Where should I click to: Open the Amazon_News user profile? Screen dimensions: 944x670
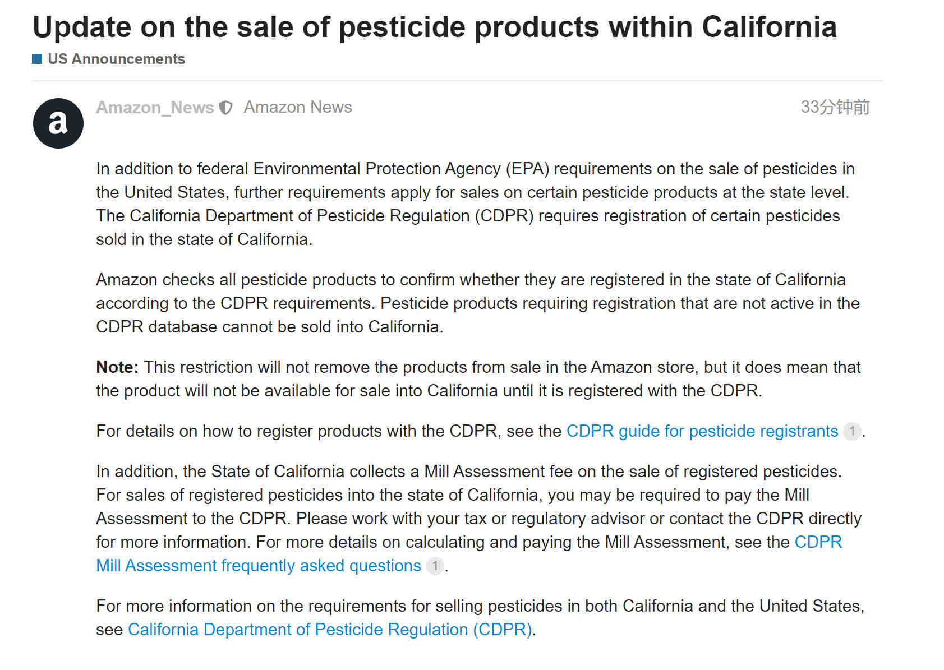tap(155, 107)
